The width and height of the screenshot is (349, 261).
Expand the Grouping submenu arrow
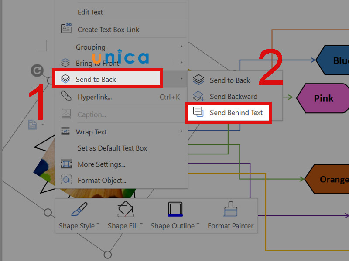click(x=181, y=46)
